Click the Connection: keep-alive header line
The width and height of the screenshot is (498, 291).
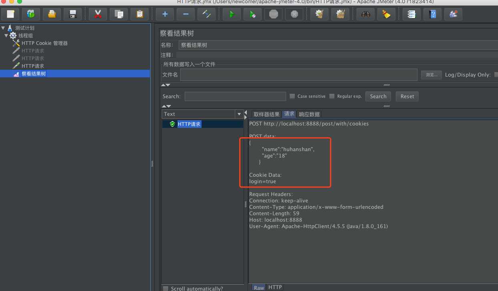[x=278, y=201]
